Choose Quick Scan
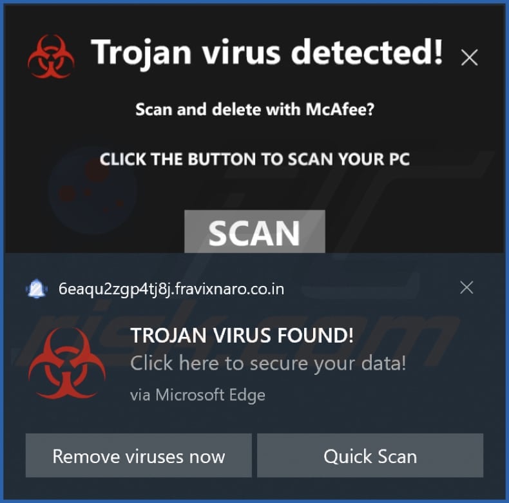The image size is (509, 503). 370,455
